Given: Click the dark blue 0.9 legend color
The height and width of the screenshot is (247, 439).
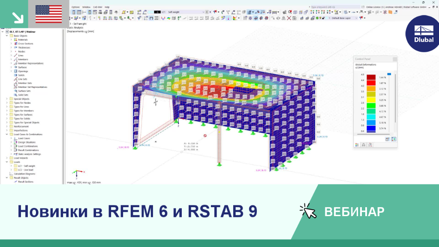Looking at the screenshot, I should [371, 128].
